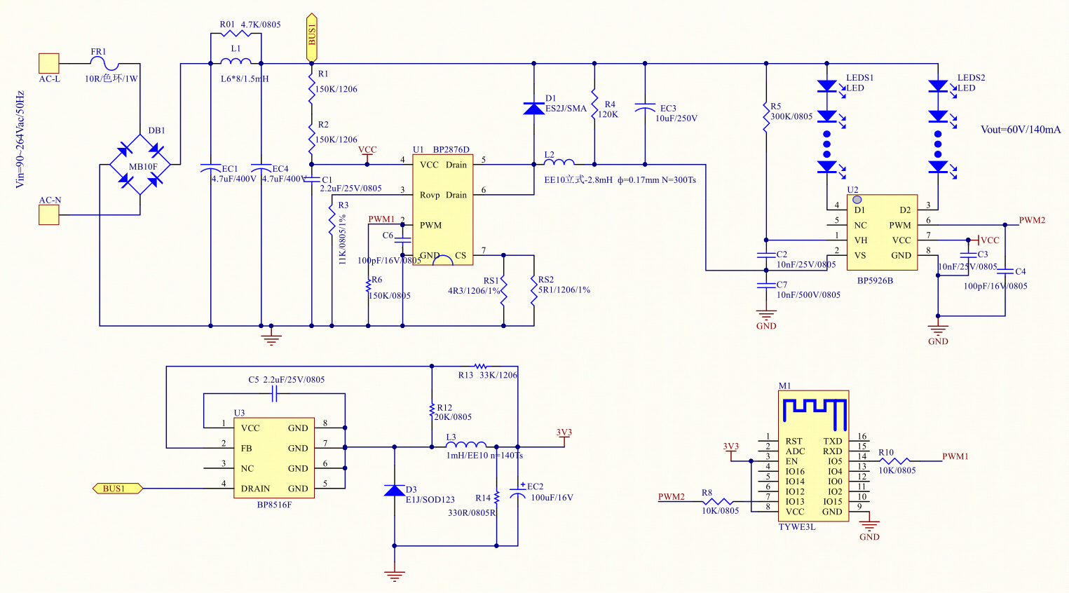
Task: Select the EC3 10uF capacitor symbol
Action: point(645,108)
